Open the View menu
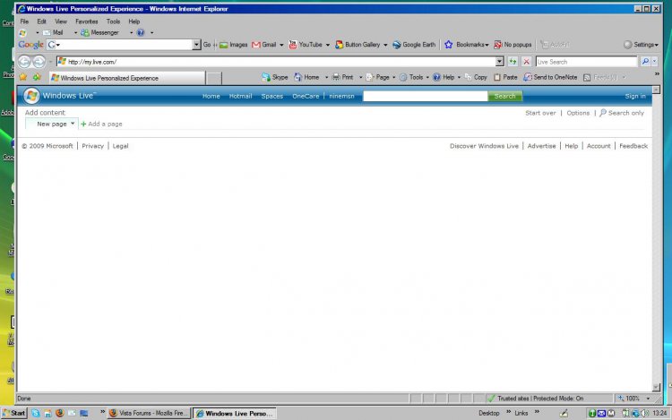Viewport: 672px width, 420px height. tap(61, 21)
